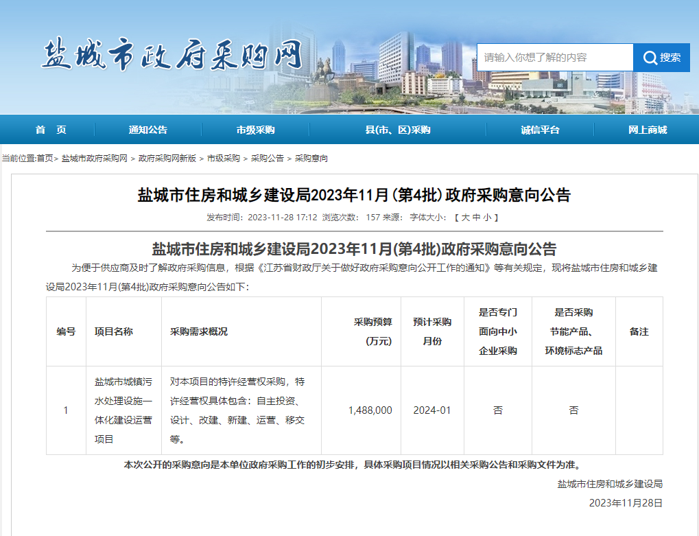Viewport: 699px width, 536px height.
Task: Click the month value 2024-01
Action: coord(432,410)
